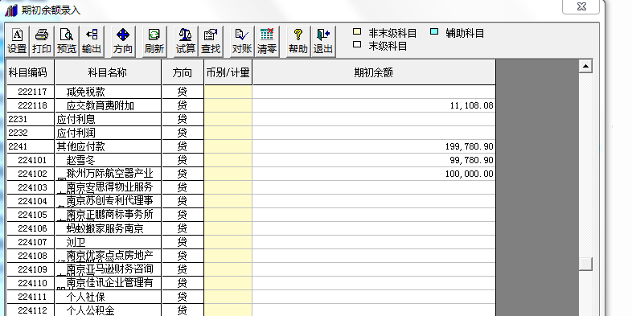Clear balances with 清零 icon
The width and height of the screenshot is (632, 316).
[x=267, y=42]
